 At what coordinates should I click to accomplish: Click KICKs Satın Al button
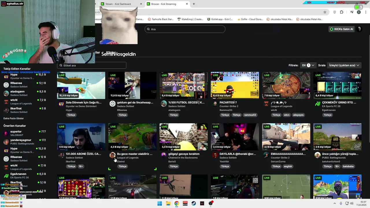point(341,29)
